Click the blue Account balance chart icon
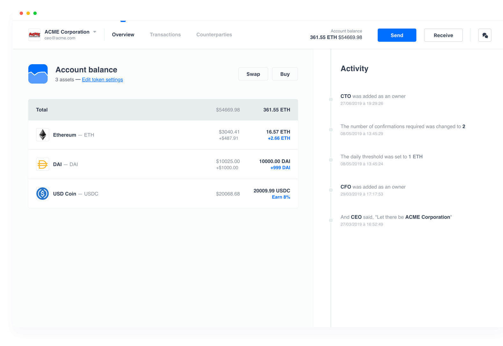 click(38, 74)
